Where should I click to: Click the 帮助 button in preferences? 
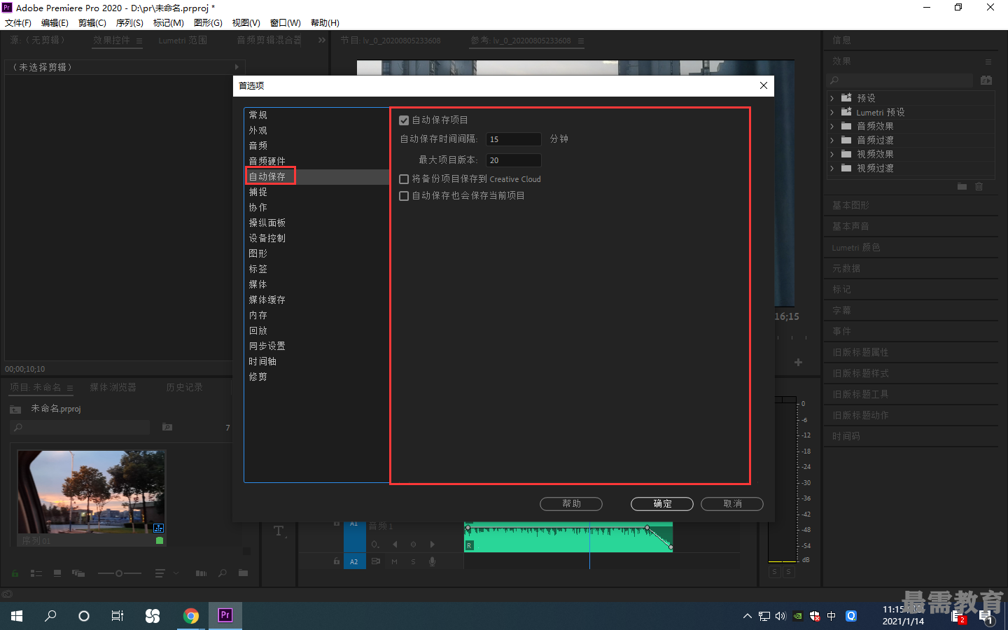click(x=571, y=504)
